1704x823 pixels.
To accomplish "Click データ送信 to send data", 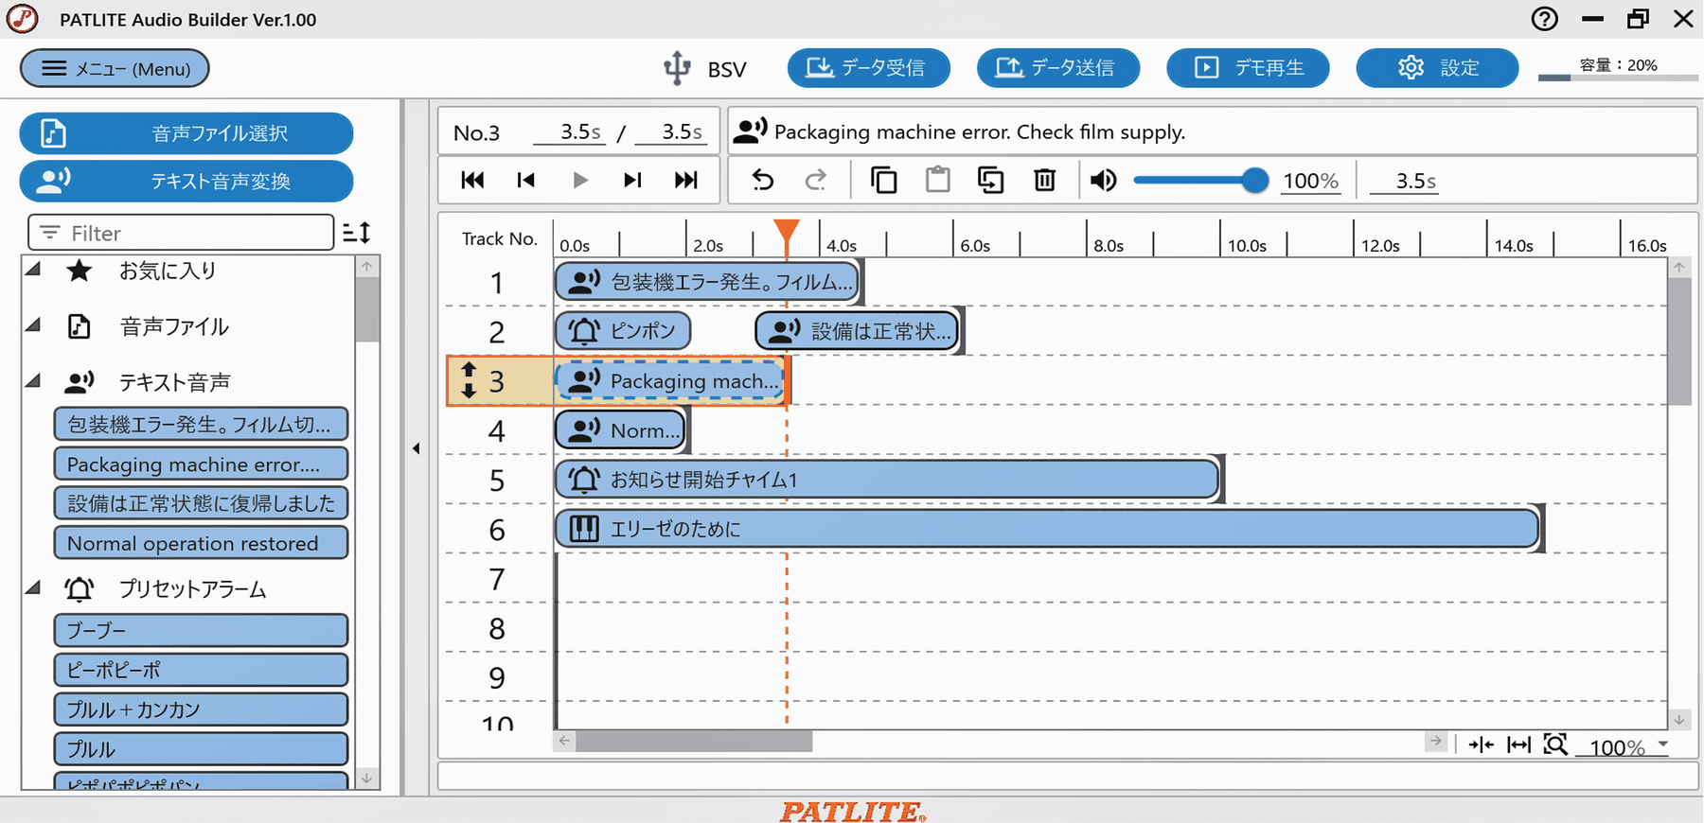I will pyautogui.click(x=1057, y=67).
